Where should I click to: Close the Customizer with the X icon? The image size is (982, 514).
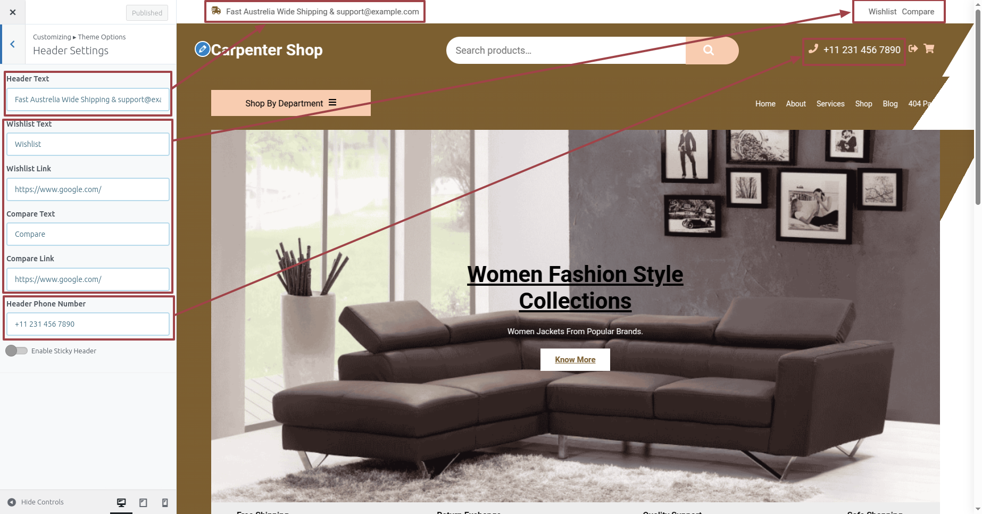13,12
